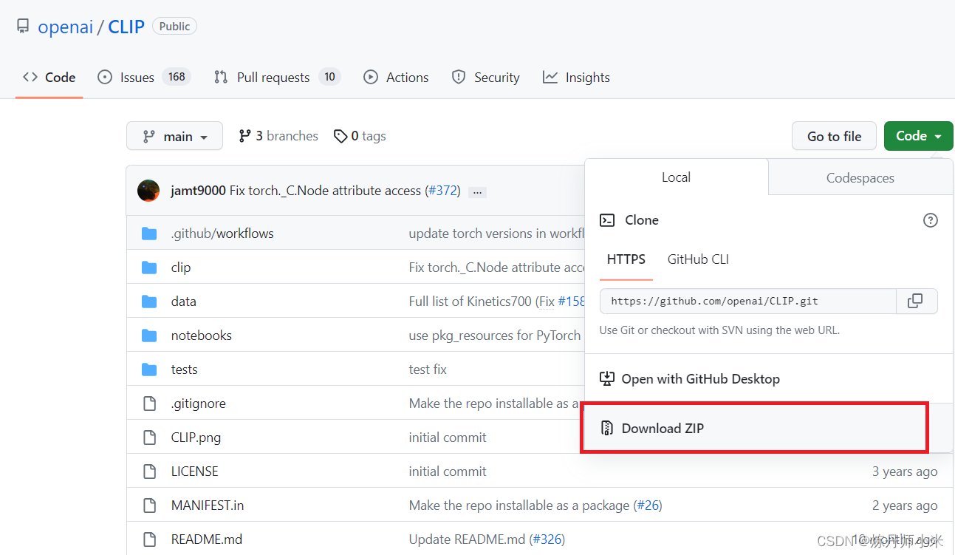Click the folder icon next to data

point(149,302)
